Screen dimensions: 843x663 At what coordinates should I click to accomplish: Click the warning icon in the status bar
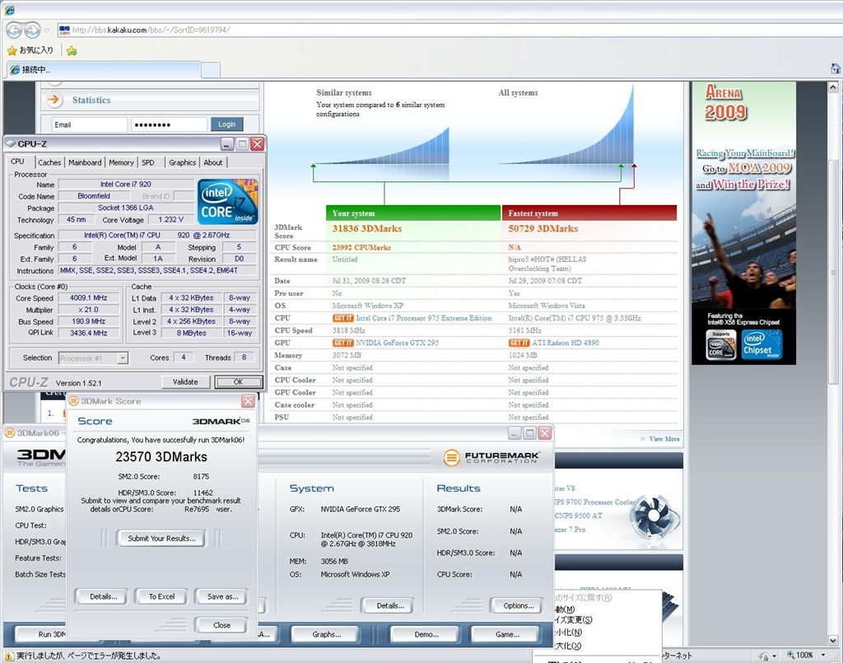click(x=9, y=656)
